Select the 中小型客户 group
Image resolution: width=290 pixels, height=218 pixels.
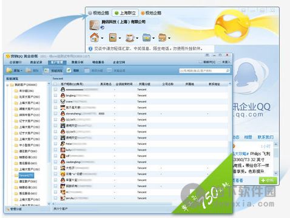[x=30, y=145]
